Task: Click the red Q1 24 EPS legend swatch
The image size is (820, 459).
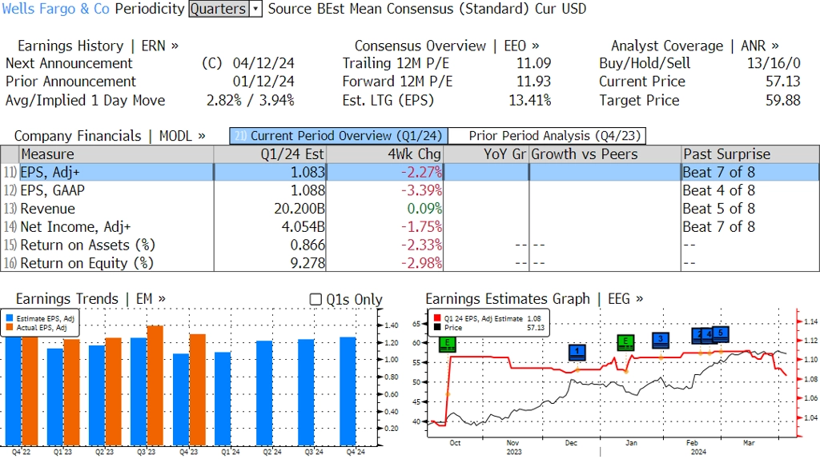Action: click(x=436, y=318)
